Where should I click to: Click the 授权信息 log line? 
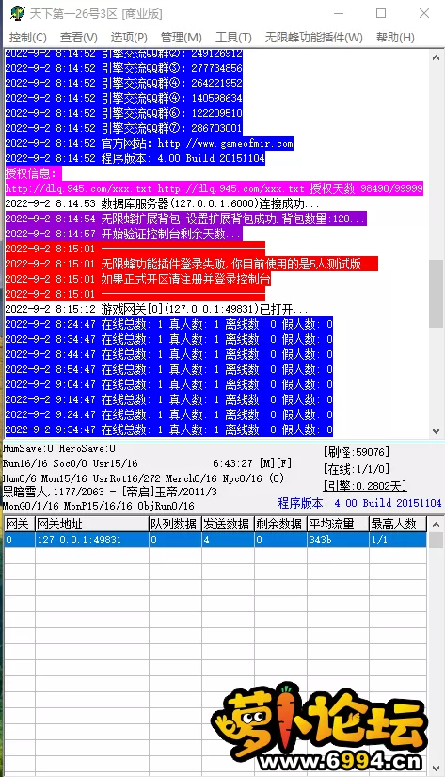[x=33, y=173]
